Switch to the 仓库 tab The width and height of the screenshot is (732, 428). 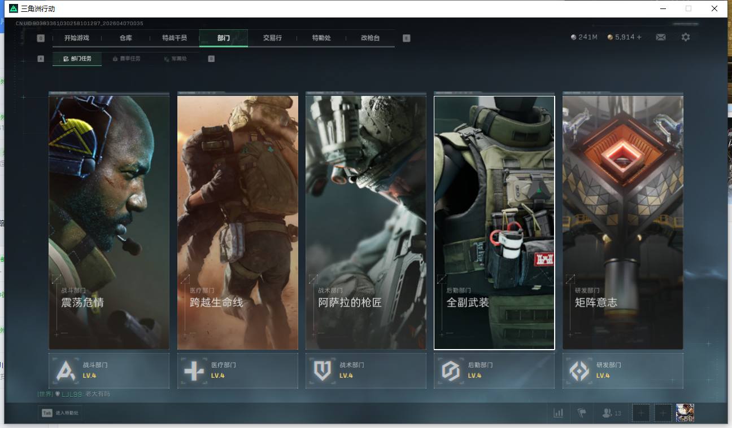[x=125, y=38]
